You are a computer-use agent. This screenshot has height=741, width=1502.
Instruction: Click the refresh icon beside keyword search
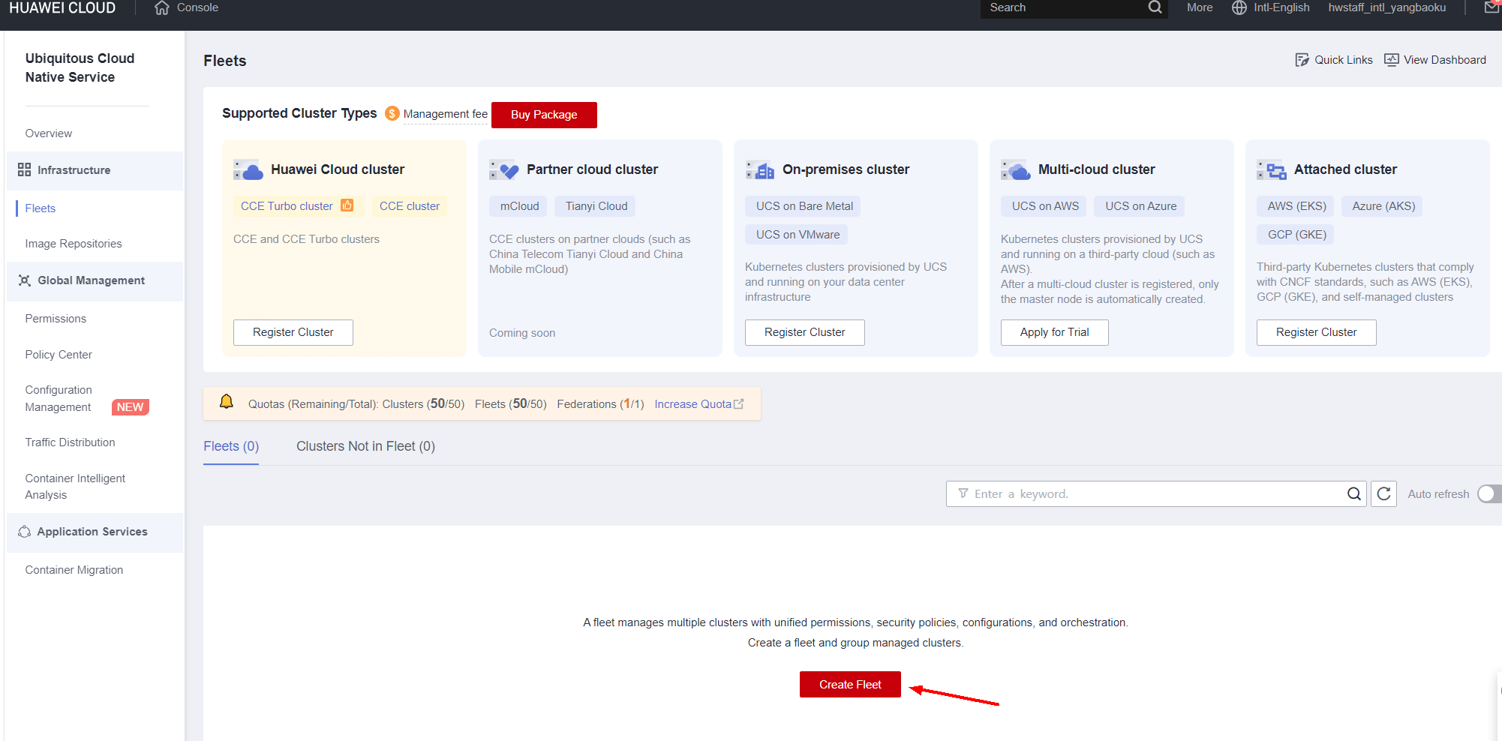point(1383,493)
